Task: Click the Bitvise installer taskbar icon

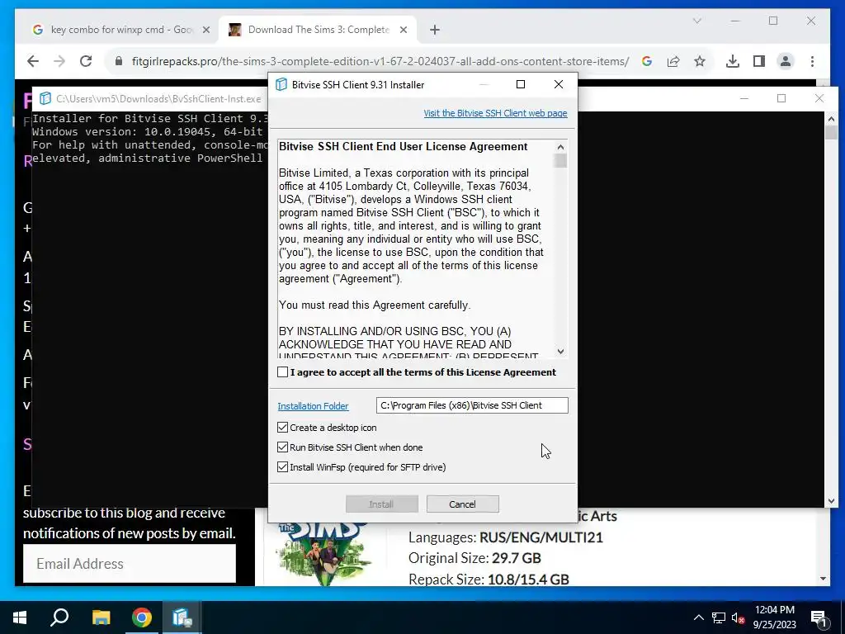Action: tap(182, 617)
